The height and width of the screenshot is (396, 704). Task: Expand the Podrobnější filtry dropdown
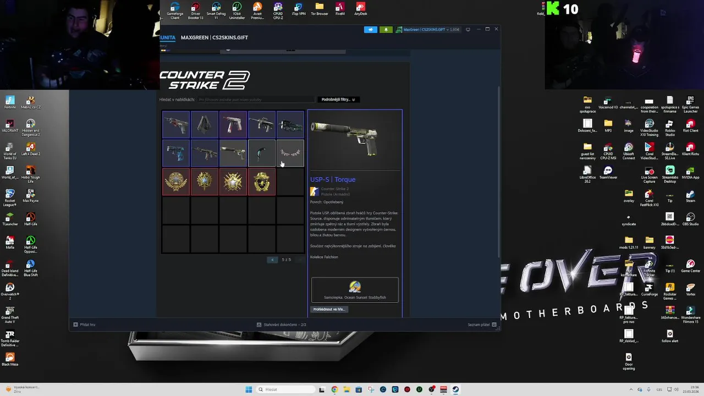[338, 100]
